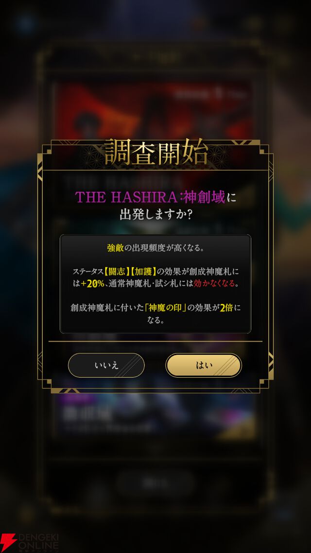Tap the 「神魔の印」 highlighted term
Image resolution: width=311 pixels, height=553 pixels.
click(165, 308)
